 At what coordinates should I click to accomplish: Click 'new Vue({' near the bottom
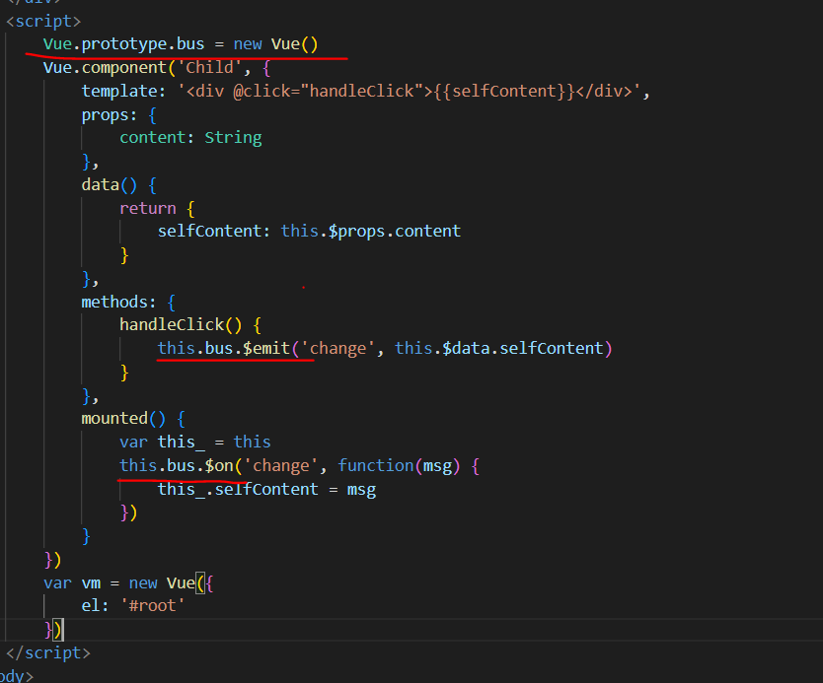[x=171, y=583]
